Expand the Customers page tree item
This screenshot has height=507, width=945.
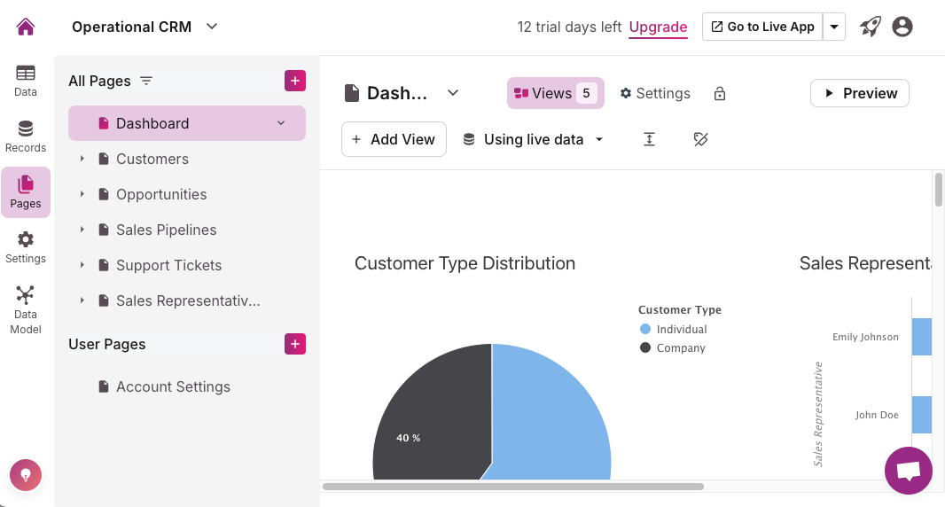click(82, 159)
